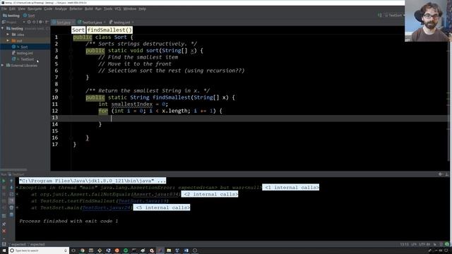Hide the Run tool window

click(x=447, y=174)
